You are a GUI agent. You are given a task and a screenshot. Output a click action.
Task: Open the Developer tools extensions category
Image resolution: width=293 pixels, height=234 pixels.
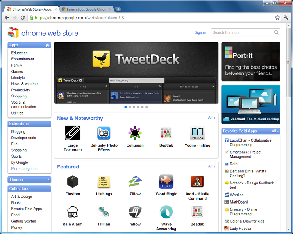tap(23, 138)
